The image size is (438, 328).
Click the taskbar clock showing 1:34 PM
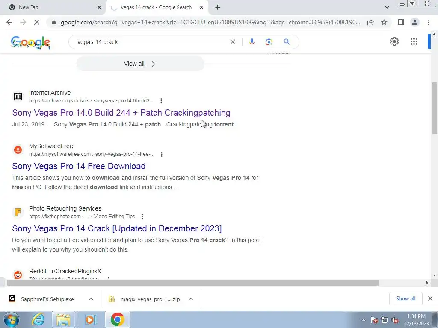click(x=416, y=320)
